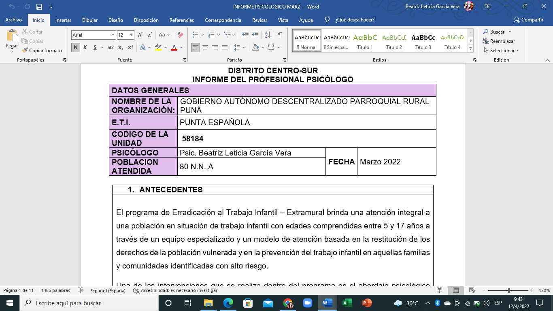Open the font size dropdown
Image resolution: width=553 pixels, height=311 pixels.
click(x=131, y=35)
